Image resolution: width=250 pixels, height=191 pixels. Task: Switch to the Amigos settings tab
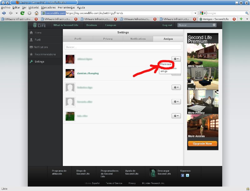coord(168,39)
